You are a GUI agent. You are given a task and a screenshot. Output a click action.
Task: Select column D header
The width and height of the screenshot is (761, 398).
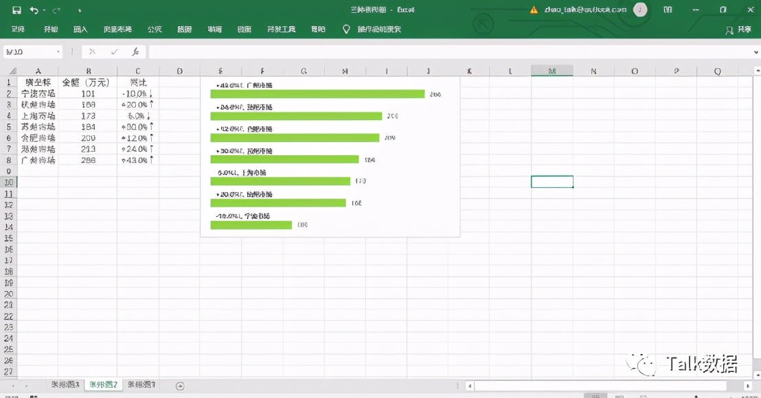click(x=179, y=71)
